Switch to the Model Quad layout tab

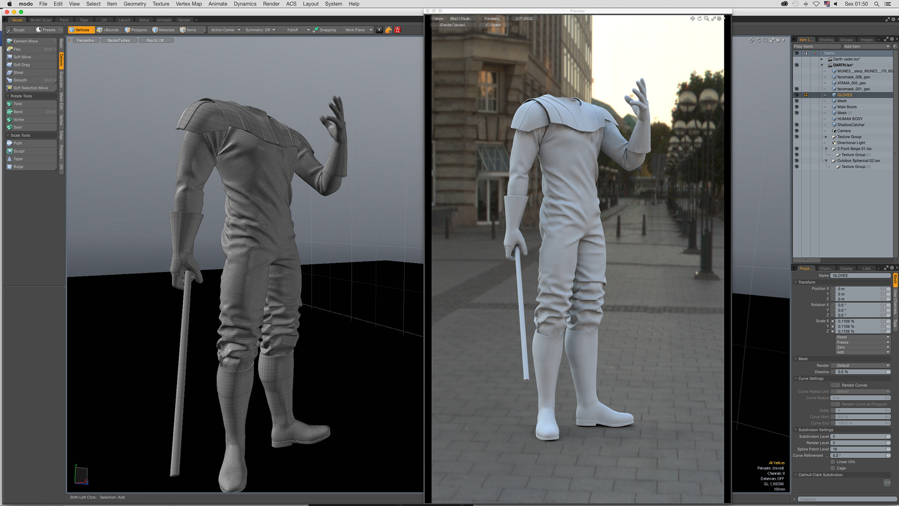pos(41,20)
